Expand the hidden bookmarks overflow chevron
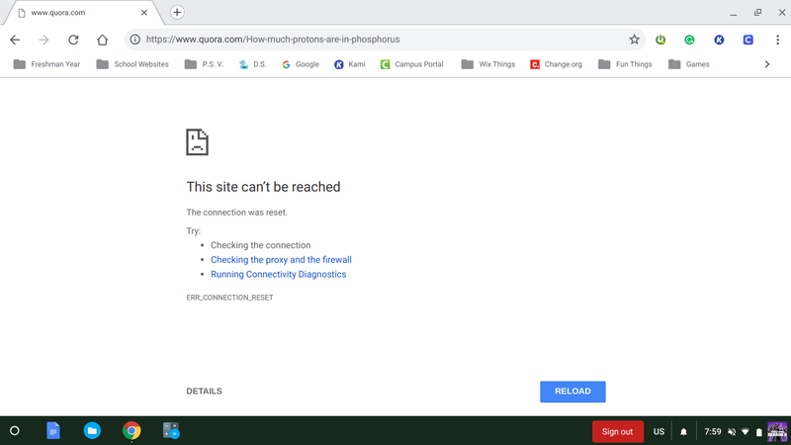The height and width of the screenshot is (445, 791). coord(767,64)
